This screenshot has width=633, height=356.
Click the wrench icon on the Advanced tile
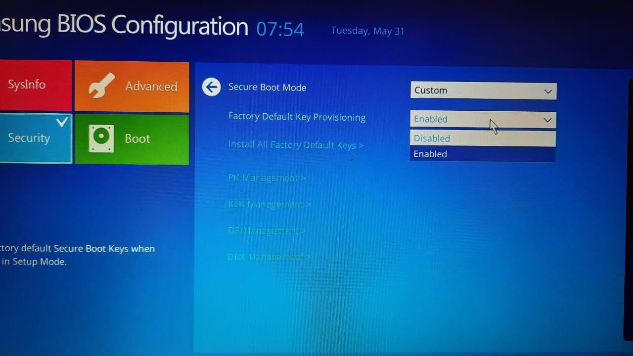pos(101,85)
